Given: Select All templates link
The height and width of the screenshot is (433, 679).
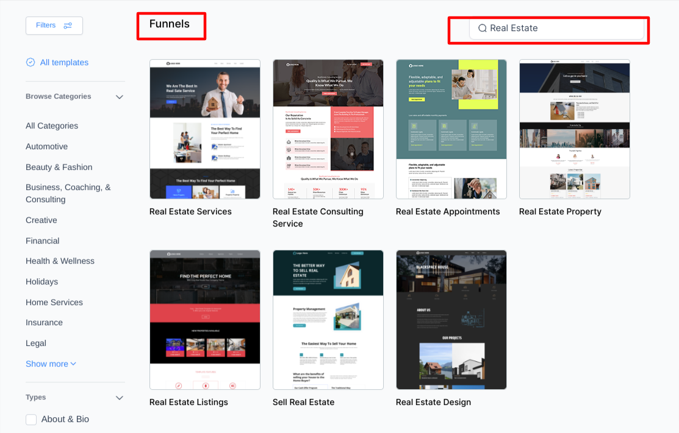Looking at the screenshot, I should 64,62.
